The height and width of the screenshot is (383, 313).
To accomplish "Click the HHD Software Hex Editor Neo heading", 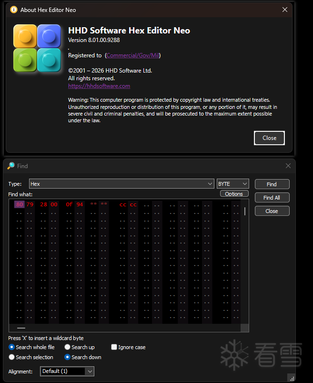I will pyautogui.click(x=129, y=31).
